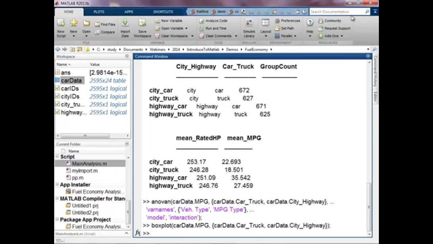Run the cc shortcut
This screenshot has height=244, width=433.
tap(234, 12)
